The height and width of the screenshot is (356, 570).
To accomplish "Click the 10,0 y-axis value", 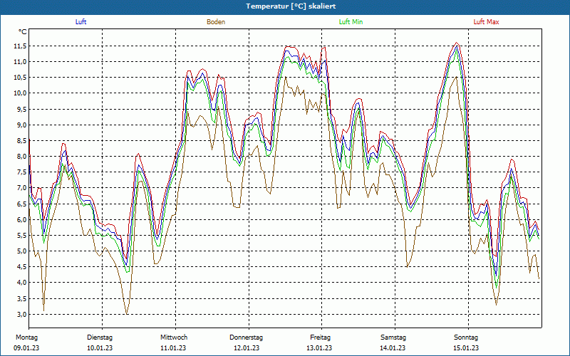I will pos(21,93).
